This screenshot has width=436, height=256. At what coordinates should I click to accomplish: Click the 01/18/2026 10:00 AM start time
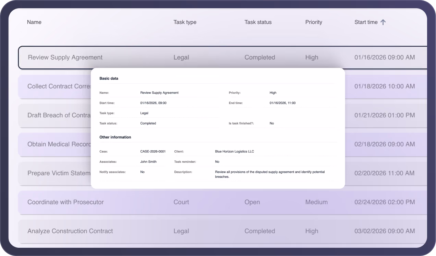coord(385,86)
